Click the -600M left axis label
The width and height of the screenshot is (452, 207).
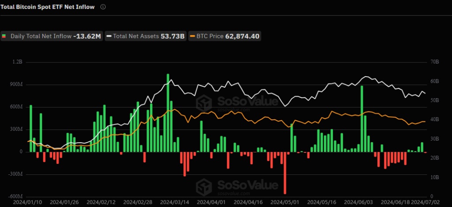[x=16, y=196]
